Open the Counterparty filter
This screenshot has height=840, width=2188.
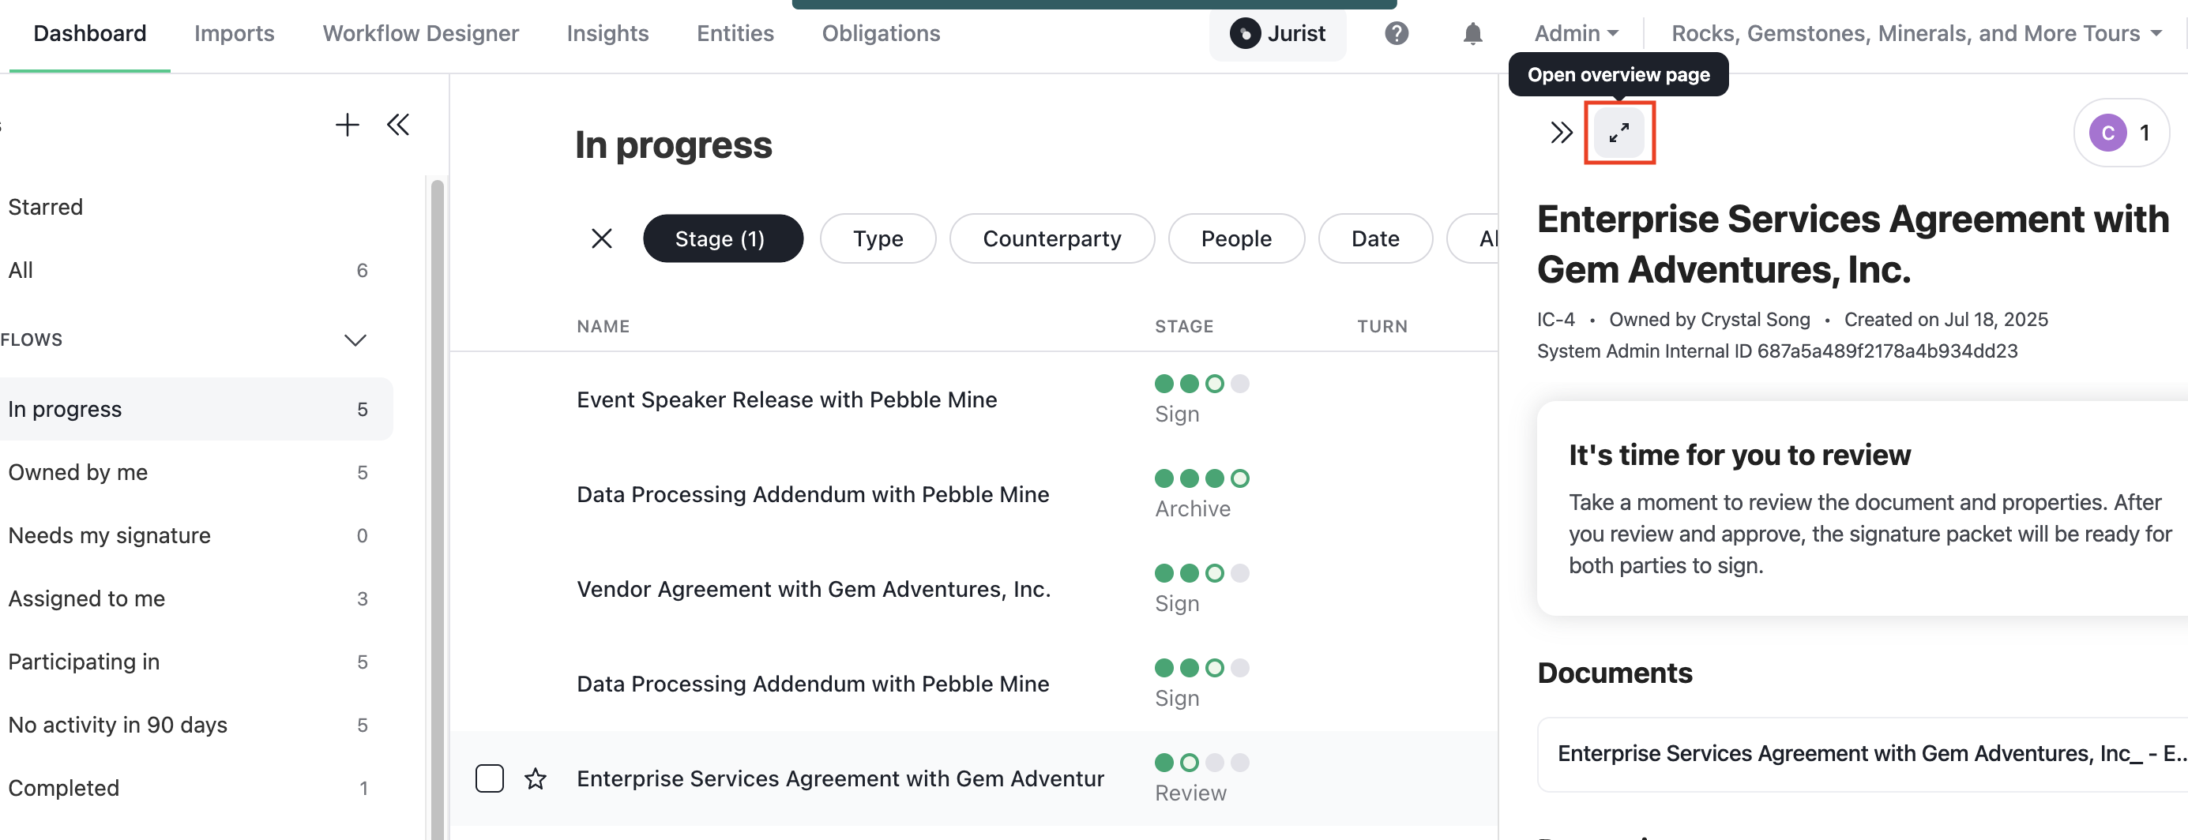[1051, 238]
